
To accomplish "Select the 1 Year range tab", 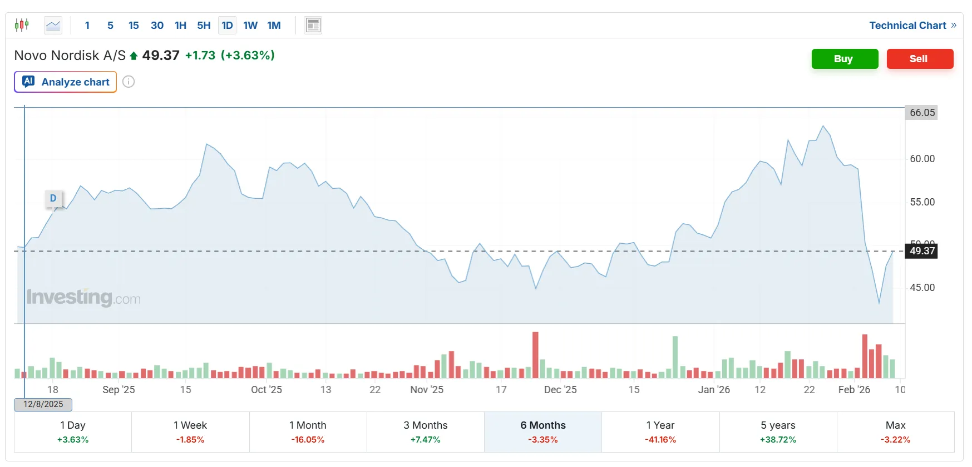I will point(660,431).
